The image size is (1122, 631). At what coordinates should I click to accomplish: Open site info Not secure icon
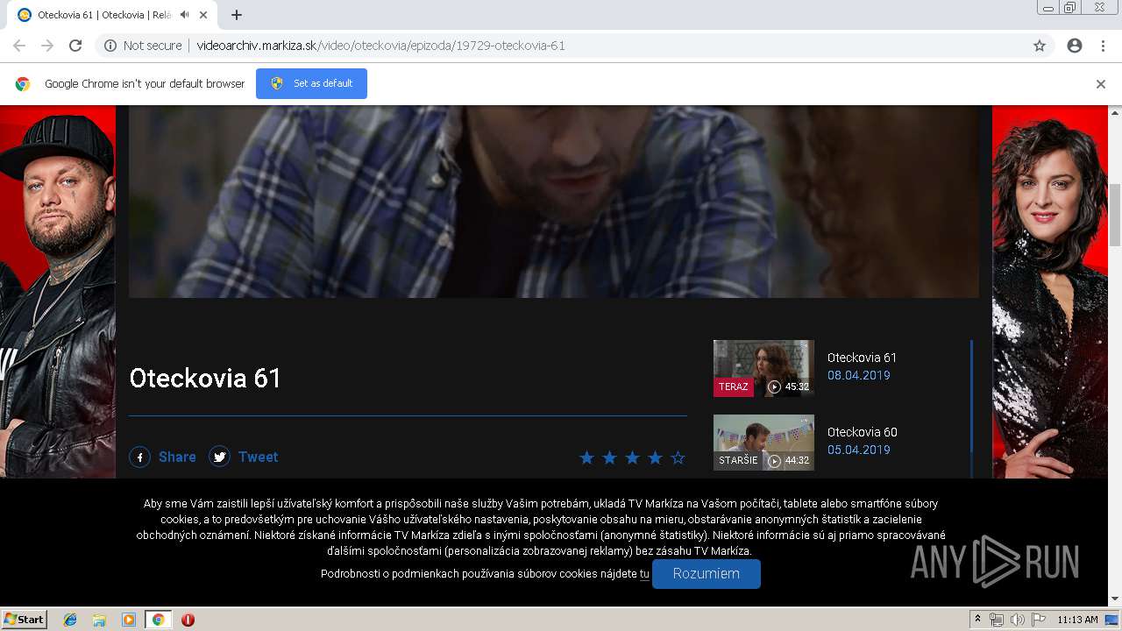coord(110,46)
